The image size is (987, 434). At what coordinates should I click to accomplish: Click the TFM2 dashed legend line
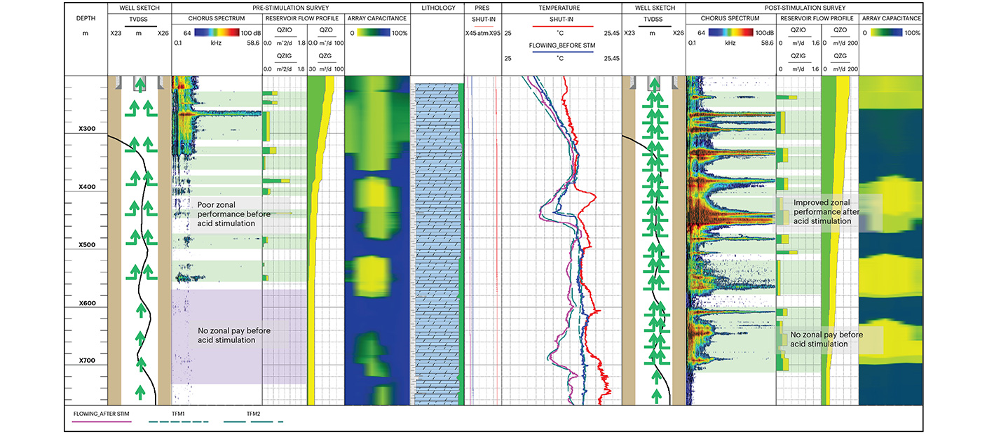pyautogui.click(x=253, y=421)
